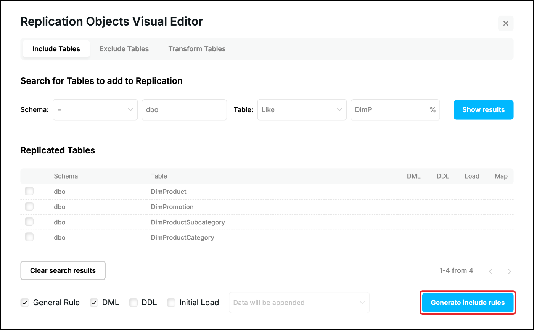Select the DimProductSubcategory row checkbox
This screenshot has height=330, width=534.
29,222
